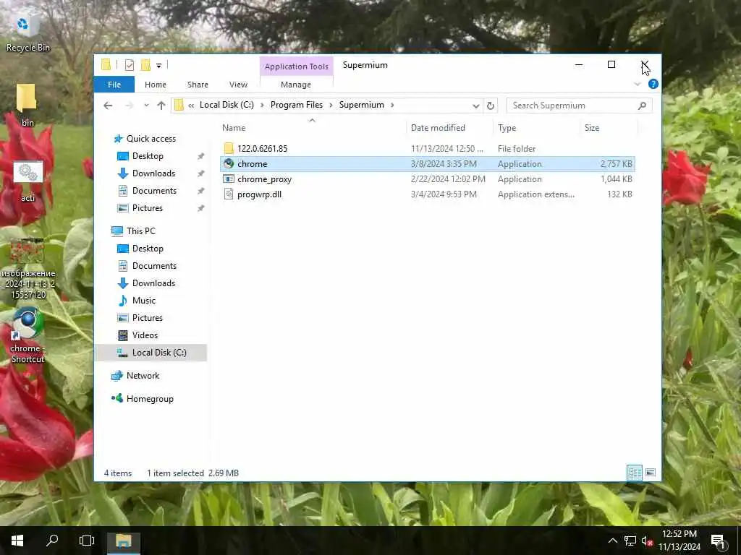Image resolution: width=741 pixels, height=555 pixels.
Task: Open taskbar search
Action: pos(52,541)
